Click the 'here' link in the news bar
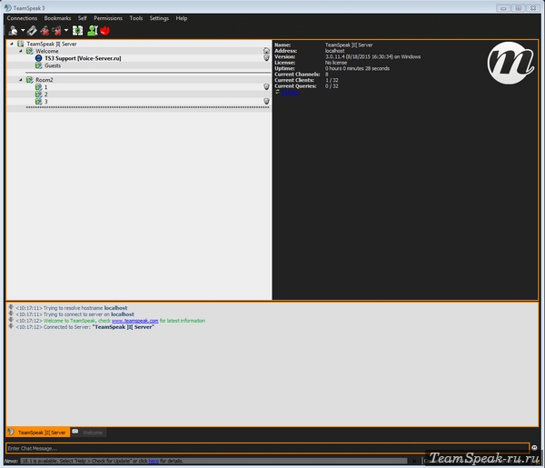This screenshot has width=545, height=468. tap(154, 461)
